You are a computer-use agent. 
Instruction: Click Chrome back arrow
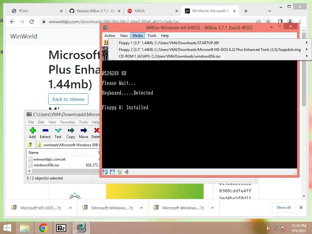pos(12,22)
